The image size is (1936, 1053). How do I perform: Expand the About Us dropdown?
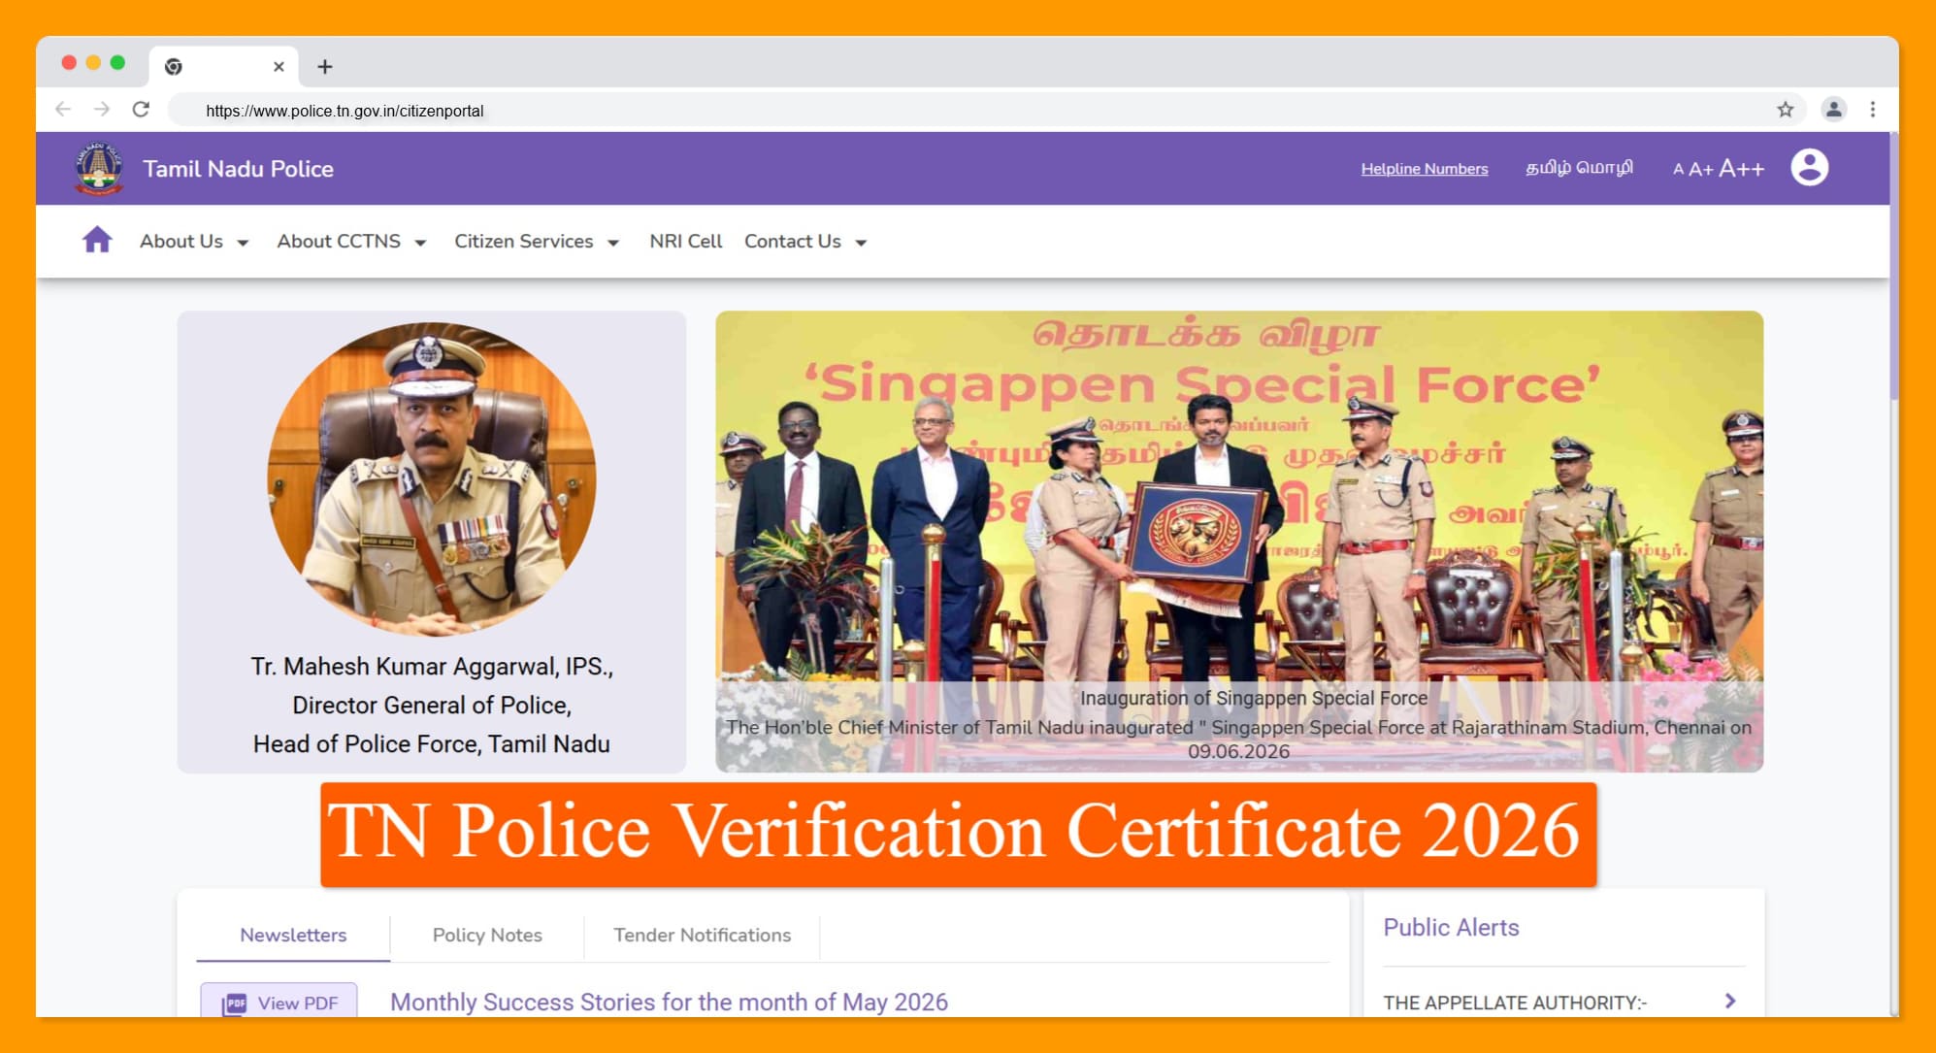click(194, 241)
